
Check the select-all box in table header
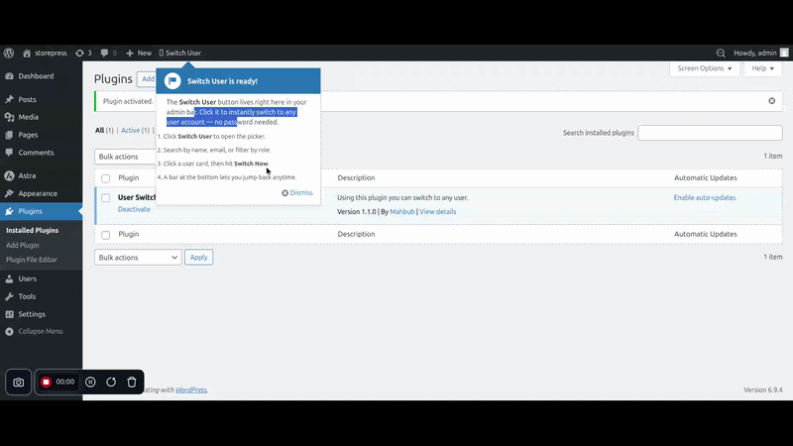point(105,178)
